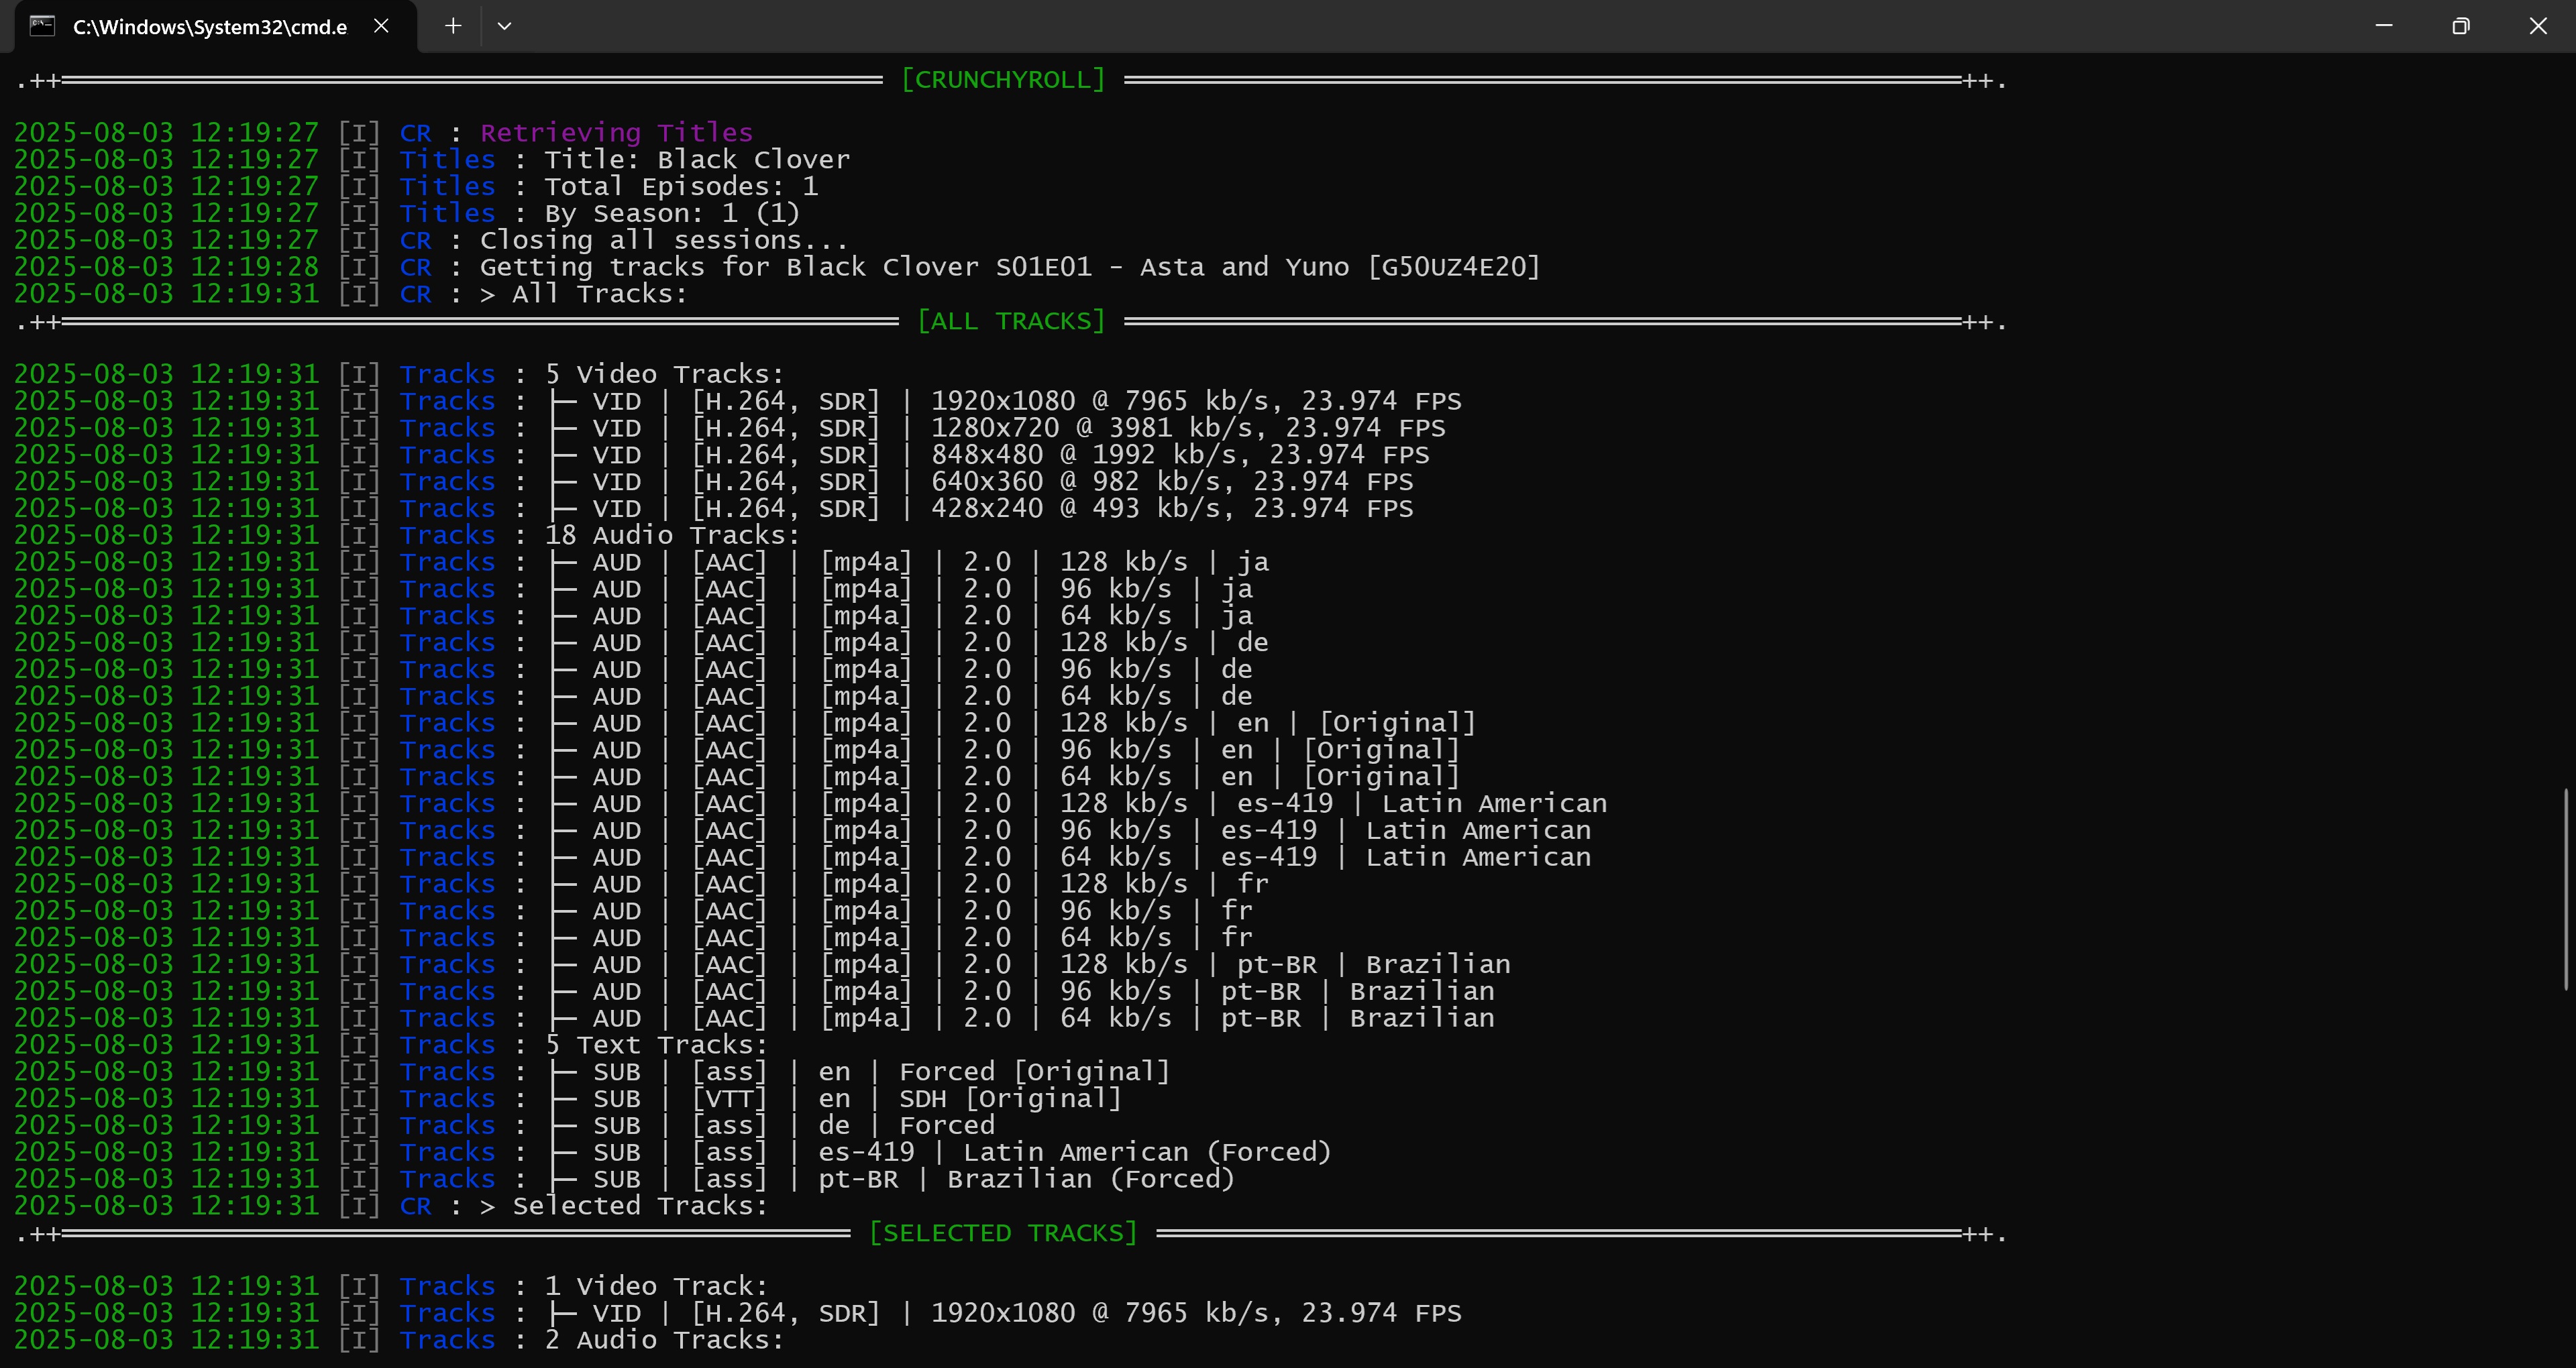Click "18 Audio Tracks:" text
Image resolution: width=2576 pixels, height=1368 pixels.
point(672,535)
